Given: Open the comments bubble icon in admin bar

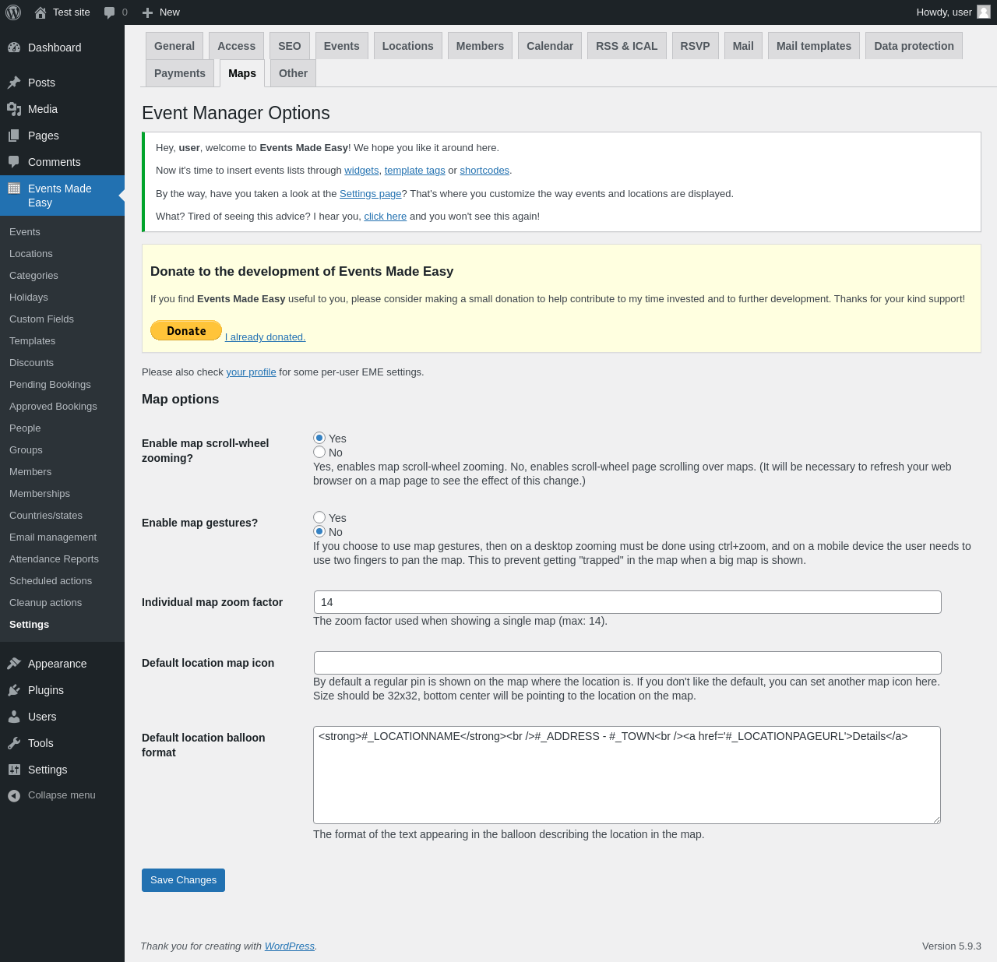Looking at the screenshot, I should click(x=110, y=12).
